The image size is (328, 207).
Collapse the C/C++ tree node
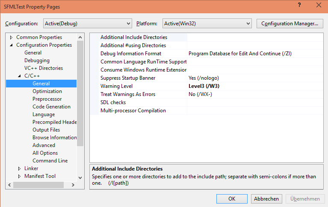[x=20, y=76]
